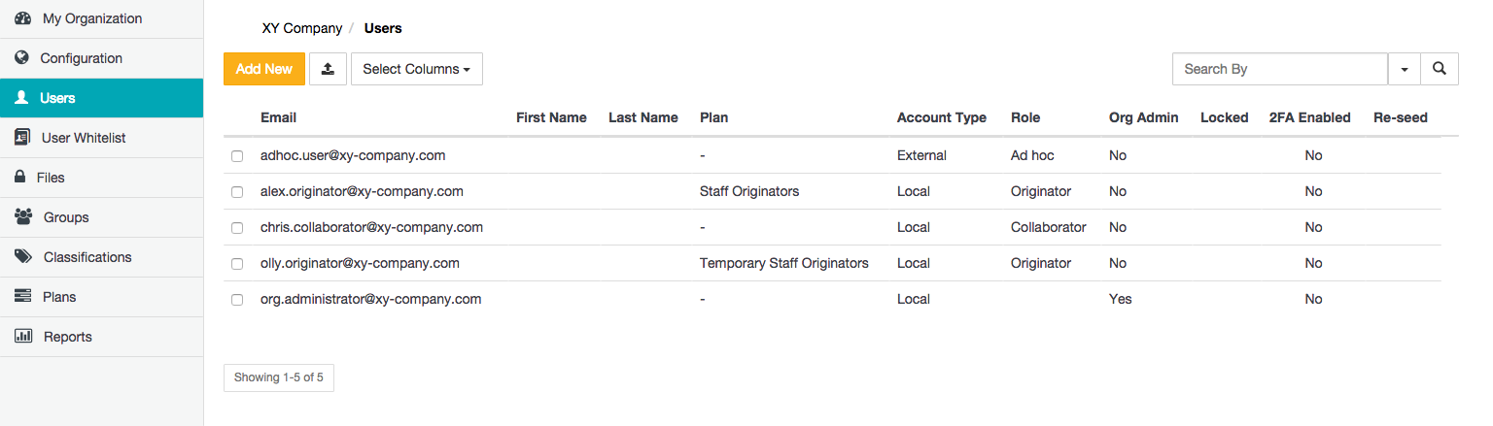Click the User Whitelist card icon
The width and height of the screenshot is (1493, 426).
pos(23,138)
